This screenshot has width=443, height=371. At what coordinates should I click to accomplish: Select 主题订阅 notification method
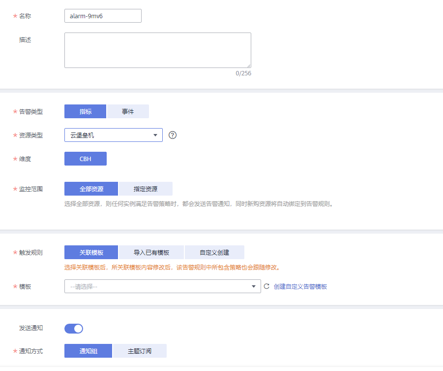click(140, 351)
